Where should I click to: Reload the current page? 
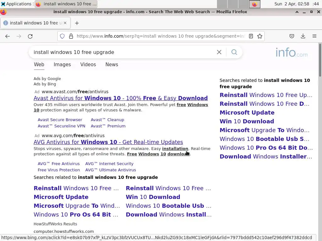click(30, 36)
